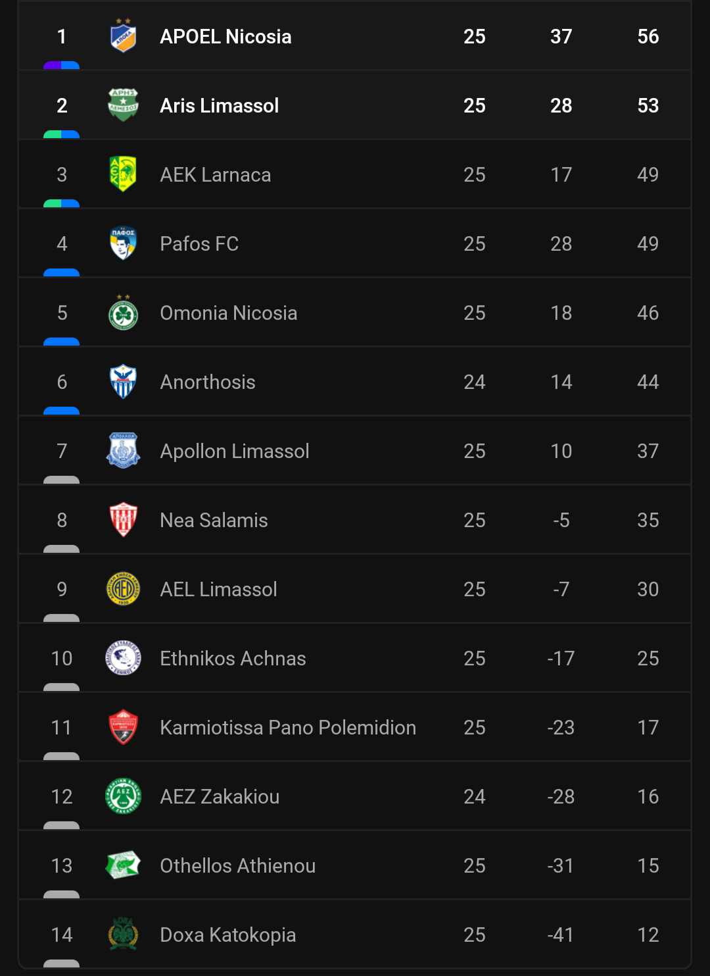This screenshot has height=976, width=710.
Task: Open the Doxa Katokopia crest
Action: [123, 935]
